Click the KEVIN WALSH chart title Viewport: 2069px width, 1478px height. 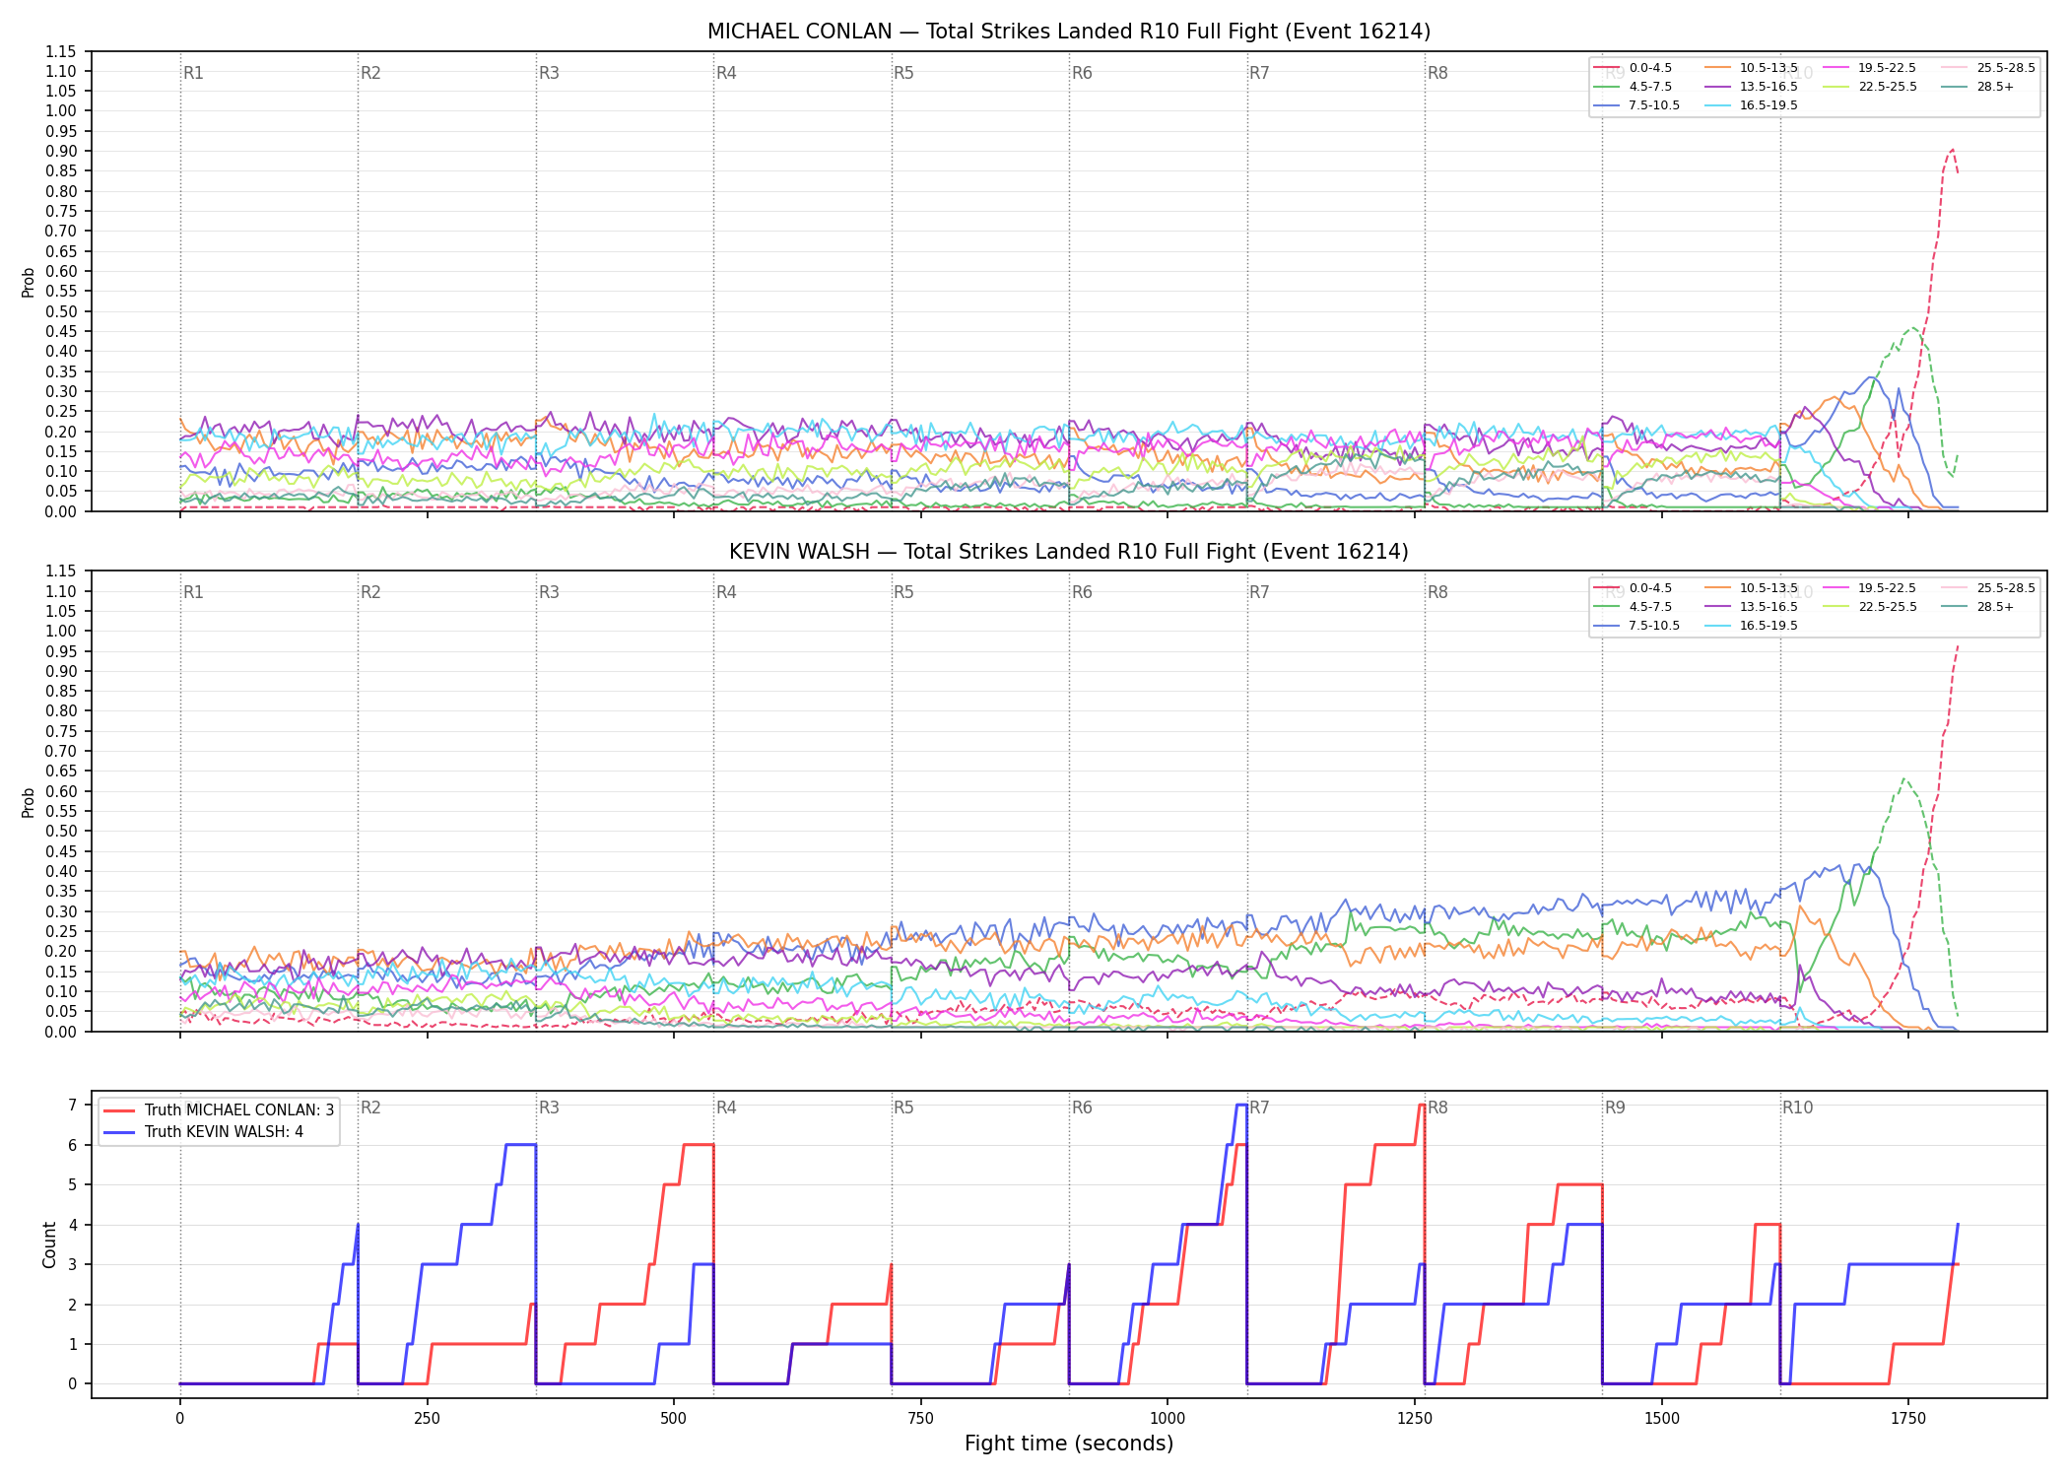pyautogui.click(x=1069, y=552)
